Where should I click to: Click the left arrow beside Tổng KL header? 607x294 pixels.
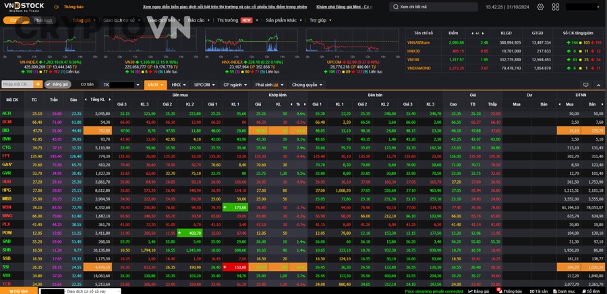tap(86, 100)
